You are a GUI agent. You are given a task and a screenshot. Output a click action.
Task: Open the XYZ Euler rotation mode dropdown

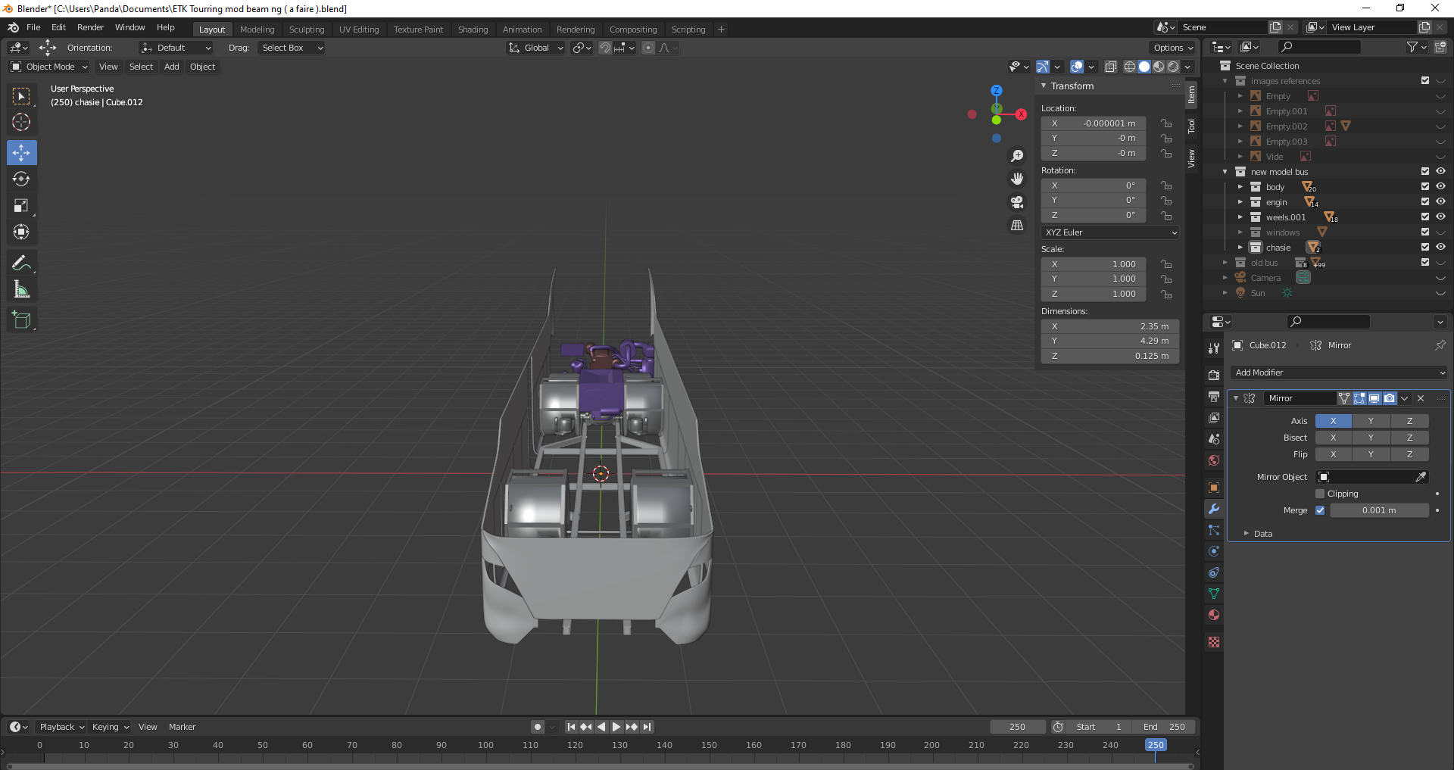(x=1110, y=232)
